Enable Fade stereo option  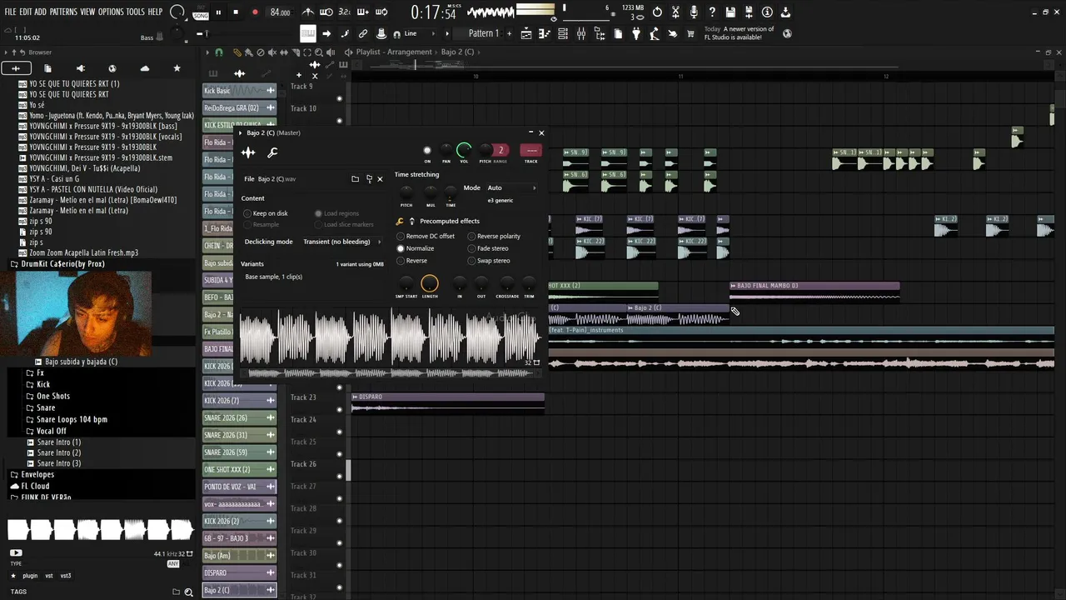[x=488, y=248]
